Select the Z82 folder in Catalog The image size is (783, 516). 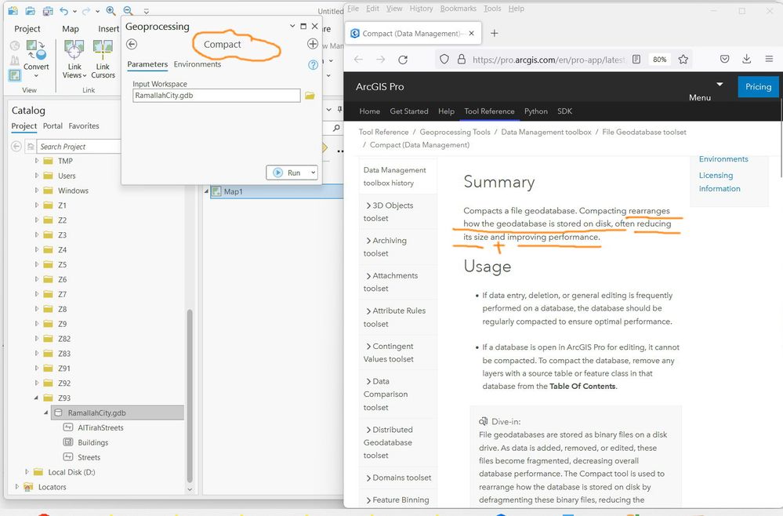tap(64, 339)
